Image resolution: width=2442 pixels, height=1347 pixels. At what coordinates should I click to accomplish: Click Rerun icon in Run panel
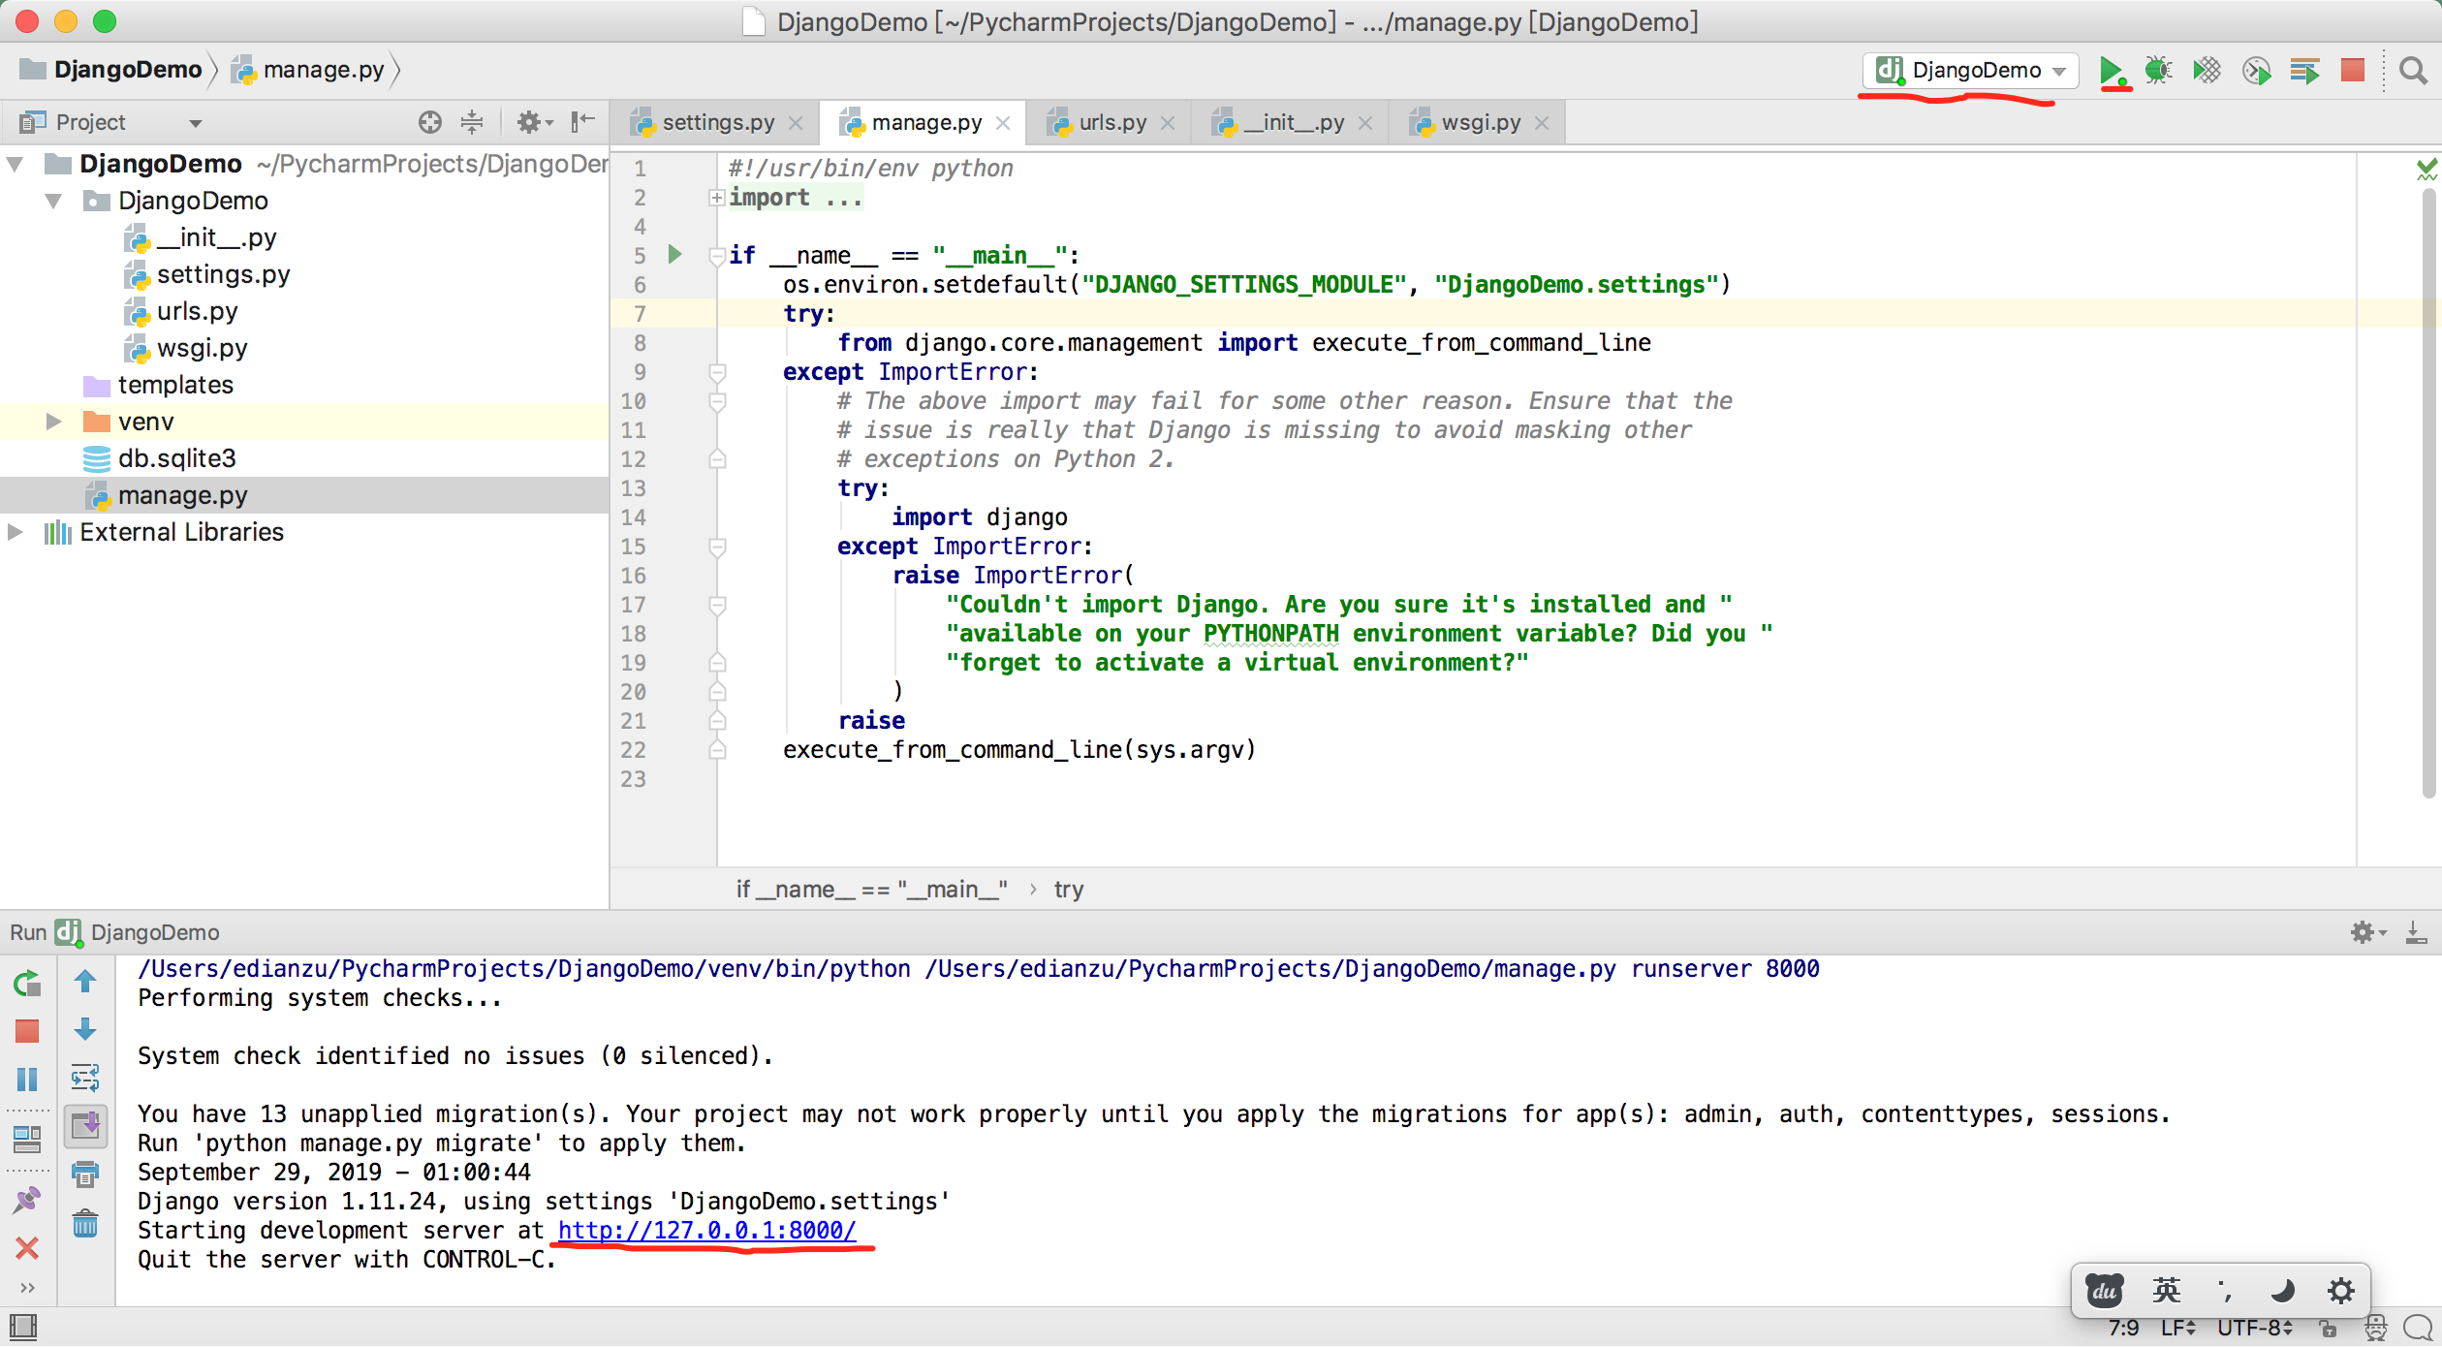27,984
